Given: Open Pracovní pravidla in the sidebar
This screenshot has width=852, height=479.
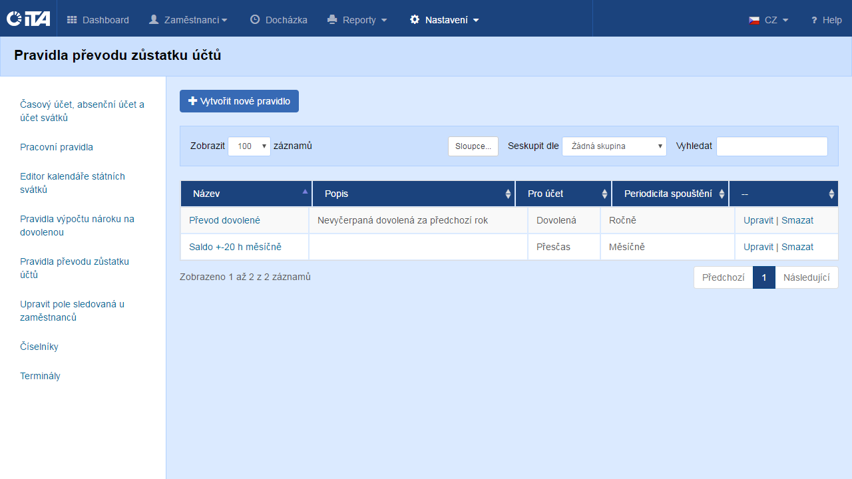Looking at the screenshot, I should click(x=57, y=147).
